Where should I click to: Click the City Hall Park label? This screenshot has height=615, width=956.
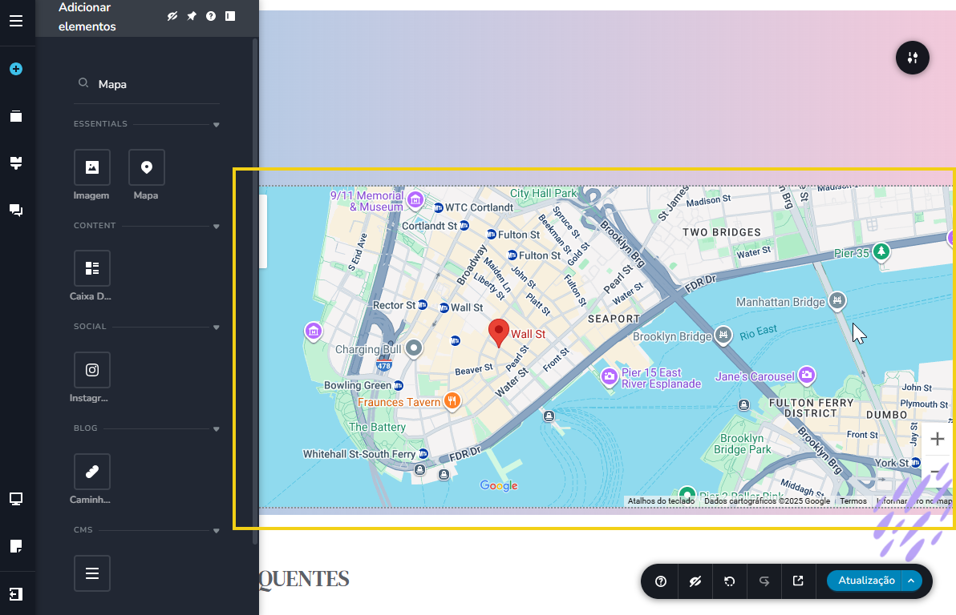(x=543, y=193)
